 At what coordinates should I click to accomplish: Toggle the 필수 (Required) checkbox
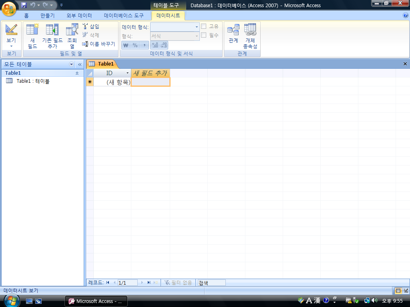click(204, 35)
